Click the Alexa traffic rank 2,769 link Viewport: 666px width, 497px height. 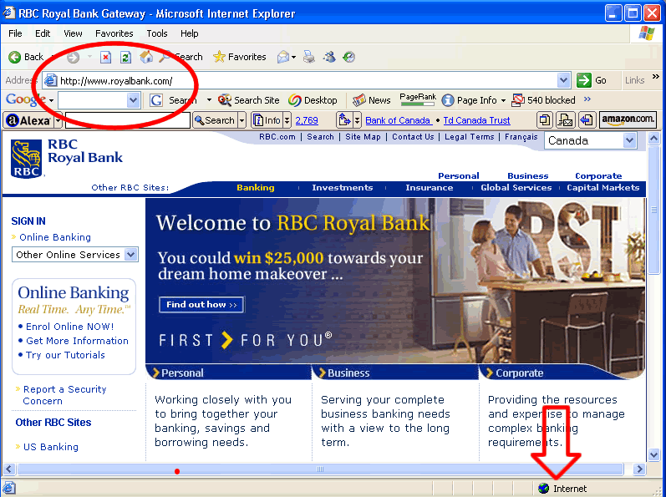tap(307, 120)
